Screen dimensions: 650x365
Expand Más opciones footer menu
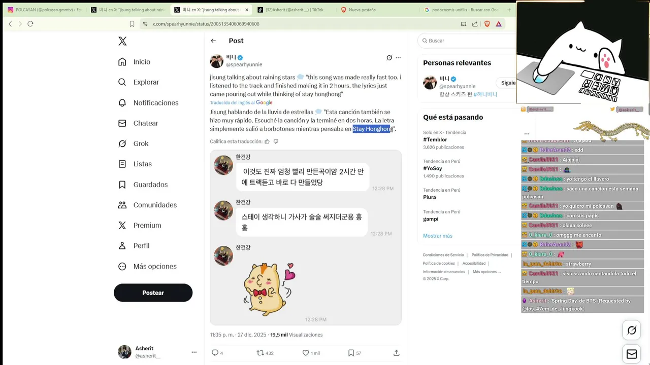pyautogui.click(x=486, y=272)
